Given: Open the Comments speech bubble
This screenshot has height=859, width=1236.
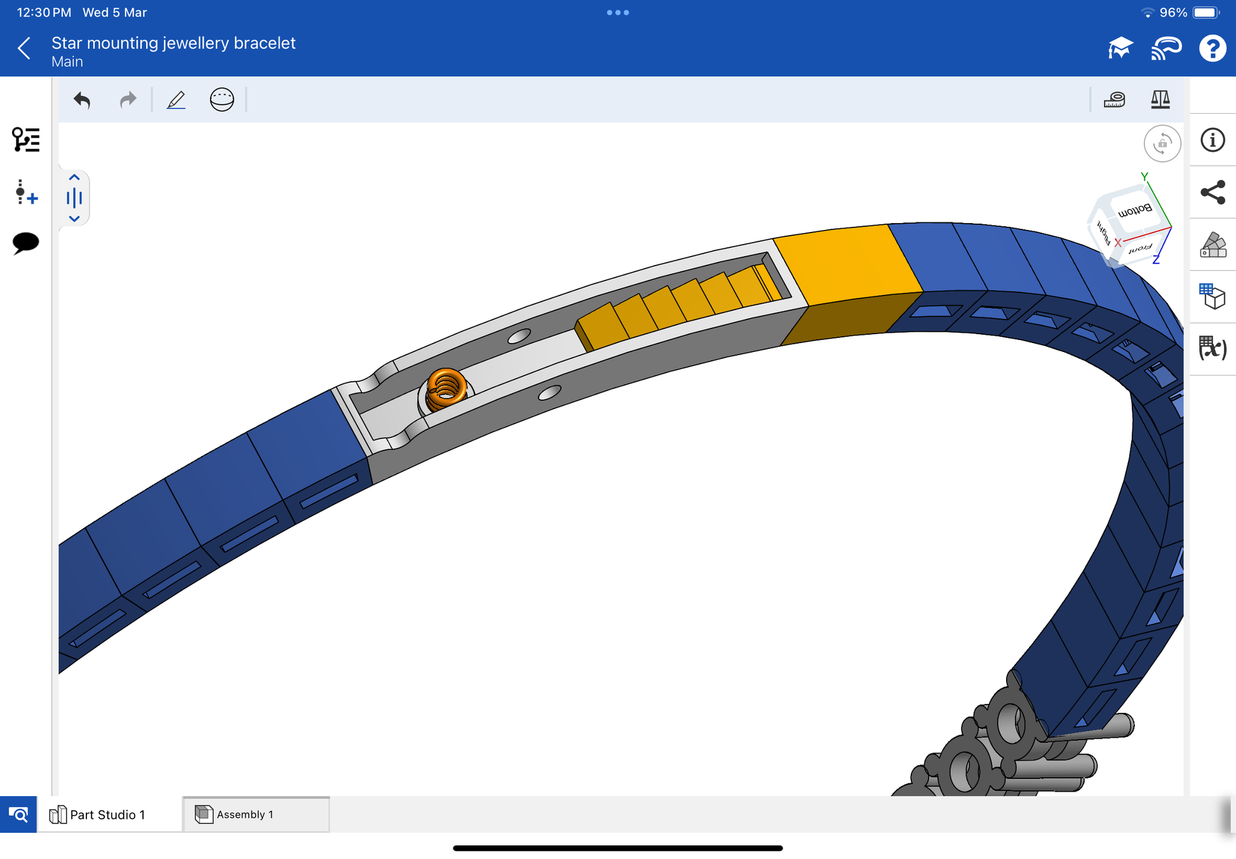Looking at the screenshot, I should click(x=25, y=243).
